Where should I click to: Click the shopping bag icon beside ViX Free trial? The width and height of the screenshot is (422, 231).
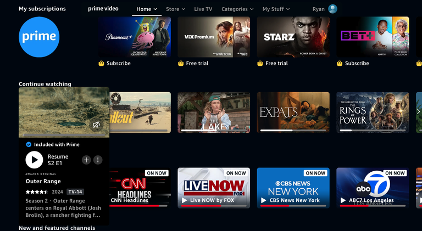pos(181,64)
